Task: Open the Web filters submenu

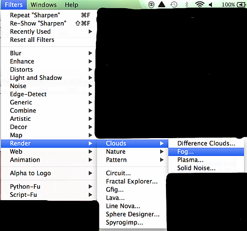Action: coord(49,152)
